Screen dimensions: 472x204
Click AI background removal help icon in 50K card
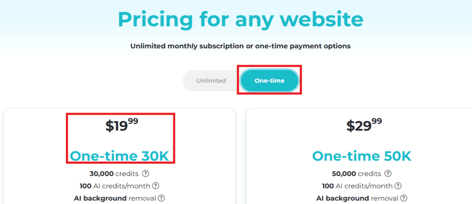pos(403,198)
